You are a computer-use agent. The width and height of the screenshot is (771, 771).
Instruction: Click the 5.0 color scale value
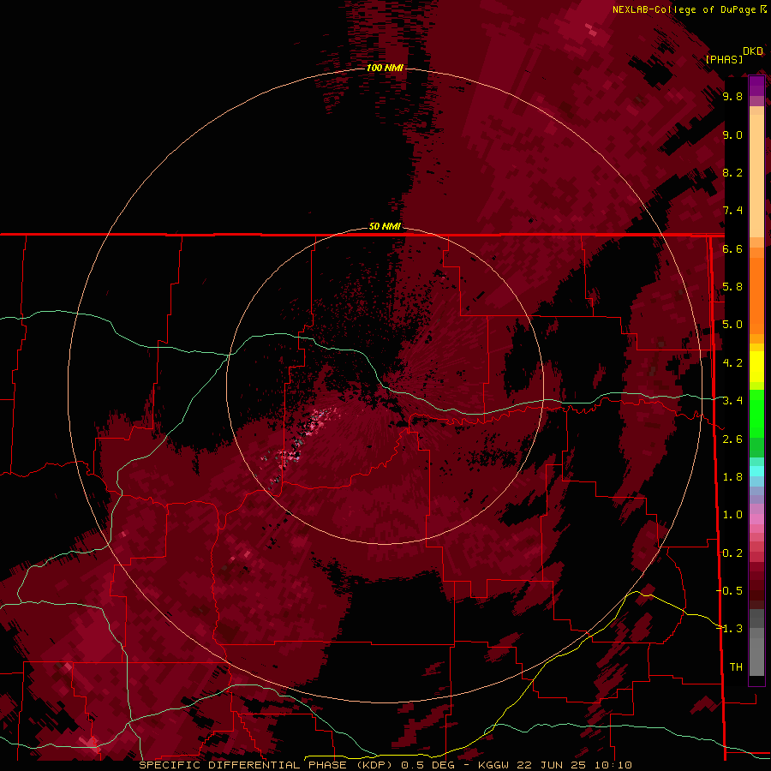click(x=732, y=325)
